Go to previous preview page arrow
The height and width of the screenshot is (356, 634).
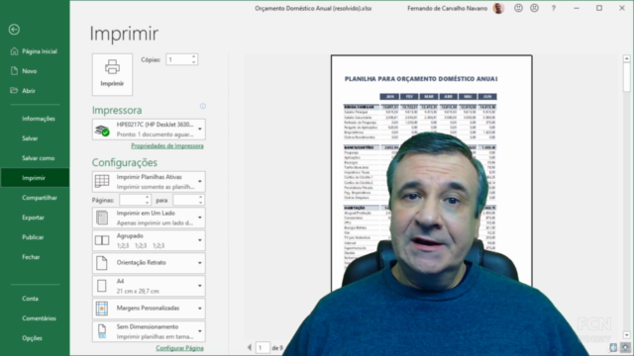pyautogui.click(x=250, y=347)
